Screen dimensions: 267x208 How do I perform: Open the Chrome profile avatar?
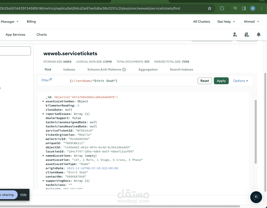(x=253, y=8)
